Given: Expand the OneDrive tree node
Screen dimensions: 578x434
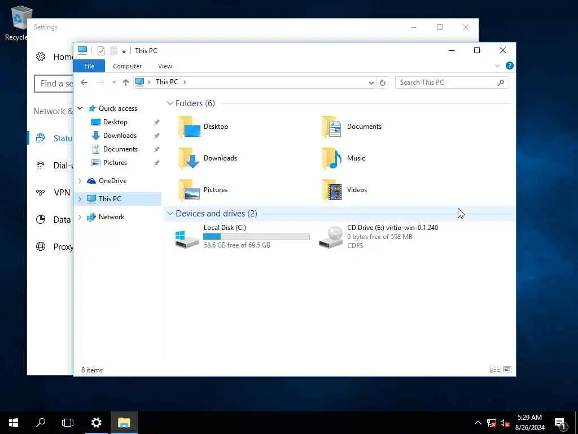Looking at the screenshot, I should point(80,181).
